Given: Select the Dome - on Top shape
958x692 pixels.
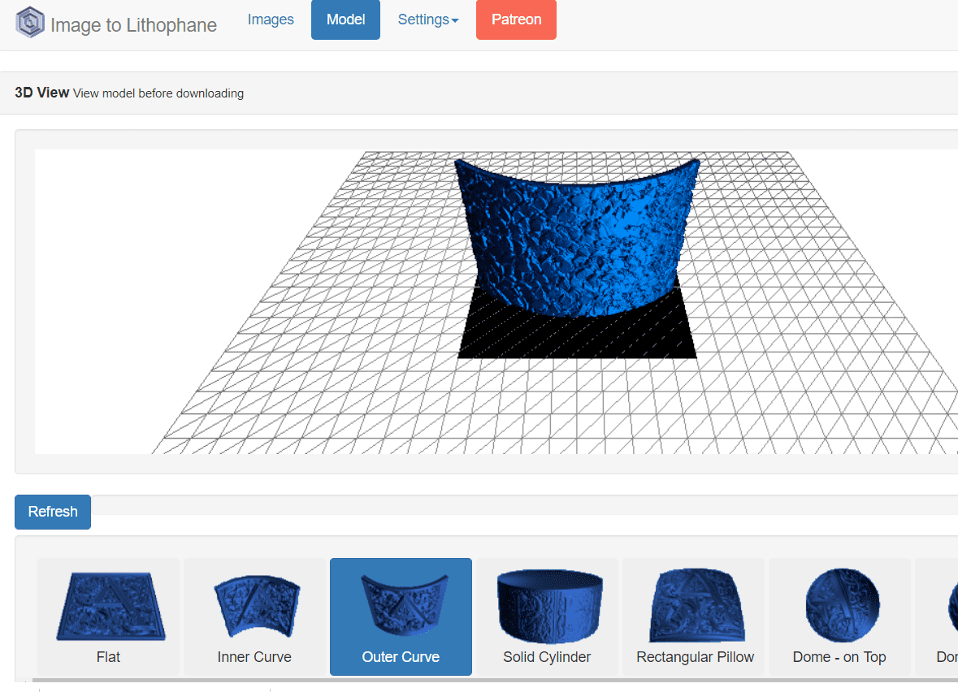Looking at the screenshot, I should click(x=839, y=617).
